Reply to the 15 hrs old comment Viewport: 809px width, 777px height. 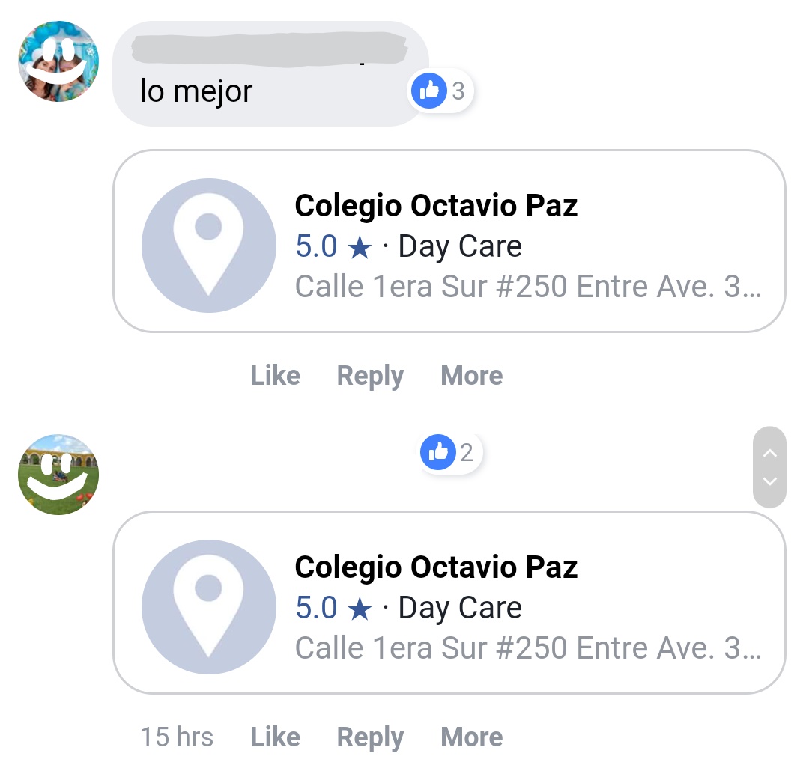370,737
